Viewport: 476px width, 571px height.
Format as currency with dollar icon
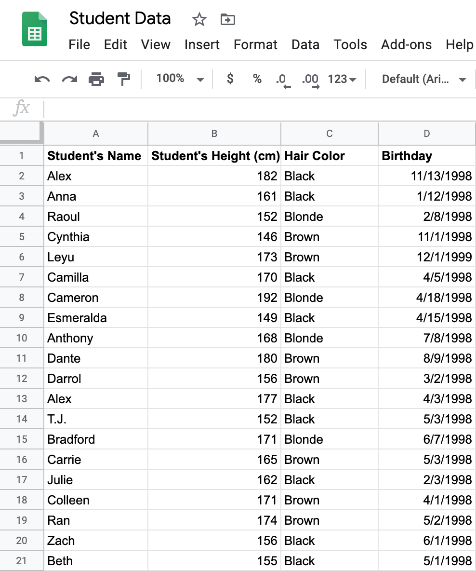coord(230,78)
